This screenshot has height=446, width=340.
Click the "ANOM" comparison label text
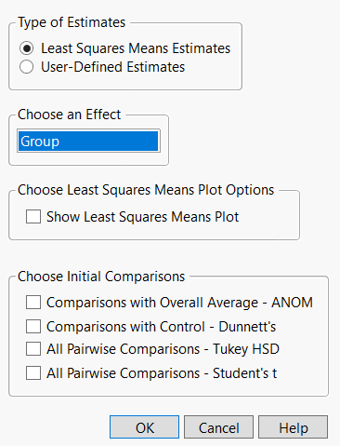click(x=292, y=303)
